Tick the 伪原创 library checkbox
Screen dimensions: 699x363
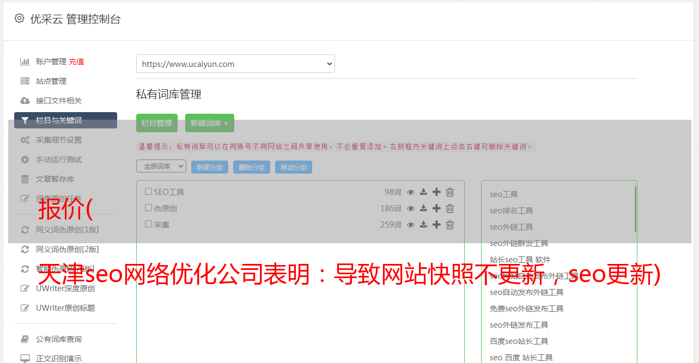(148, 208)
